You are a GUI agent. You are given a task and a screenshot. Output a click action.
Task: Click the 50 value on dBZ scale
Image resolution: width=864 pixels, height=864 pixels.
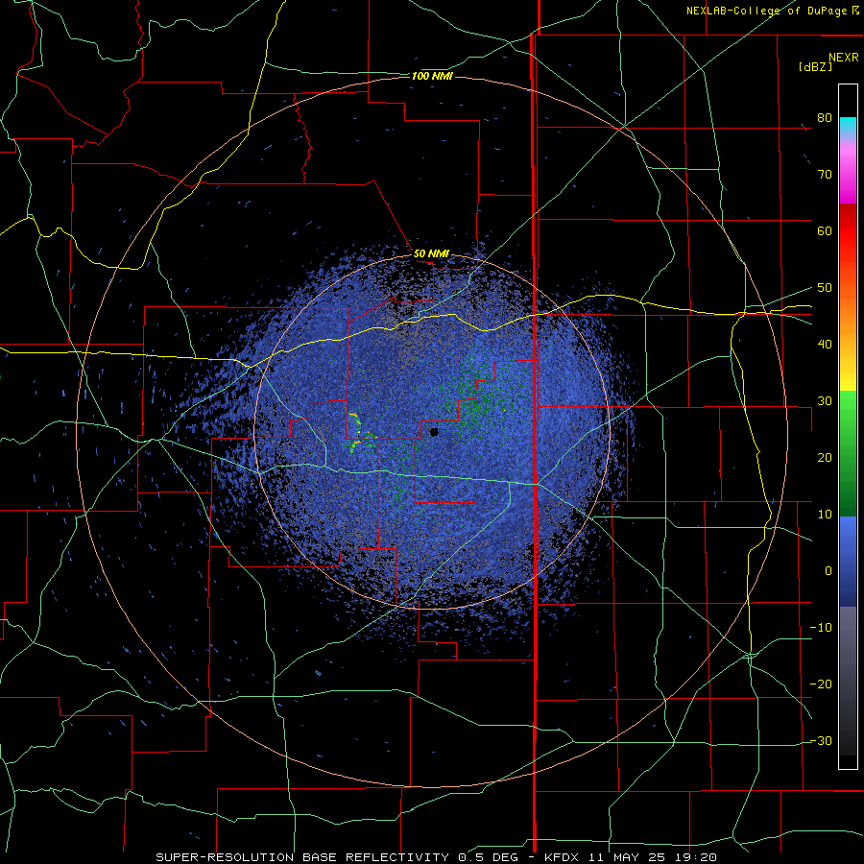click(825, 288)
